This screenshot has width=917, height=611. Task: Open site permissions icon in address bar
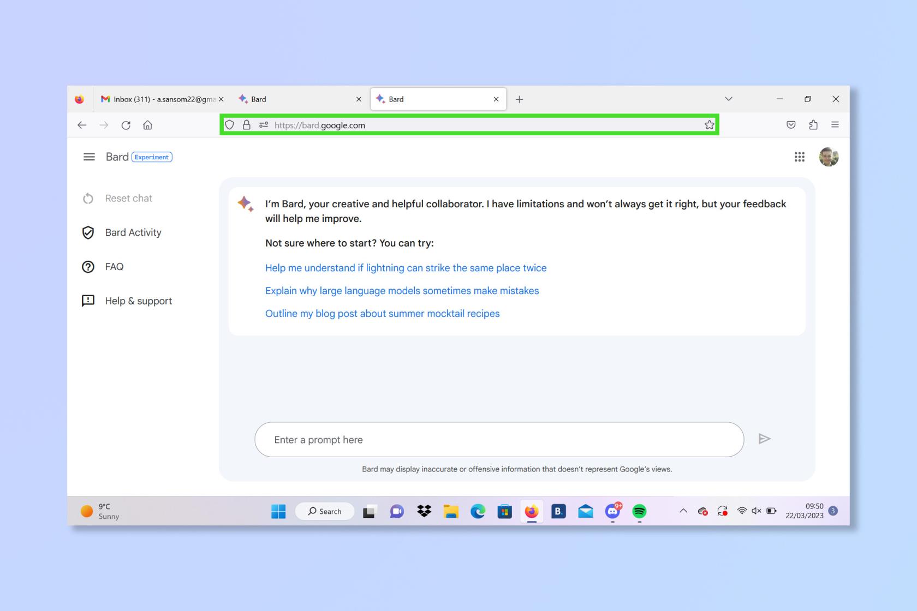click(x=264, y=125)
